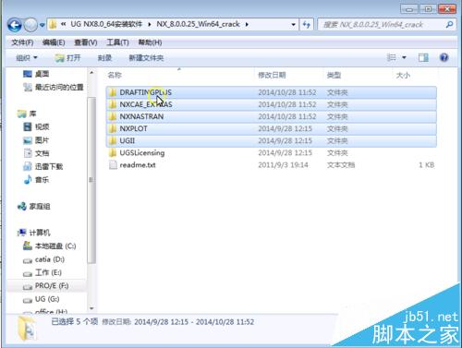Click the folder icon in the address bar
The image size is (462, 348).
(53, 24)
